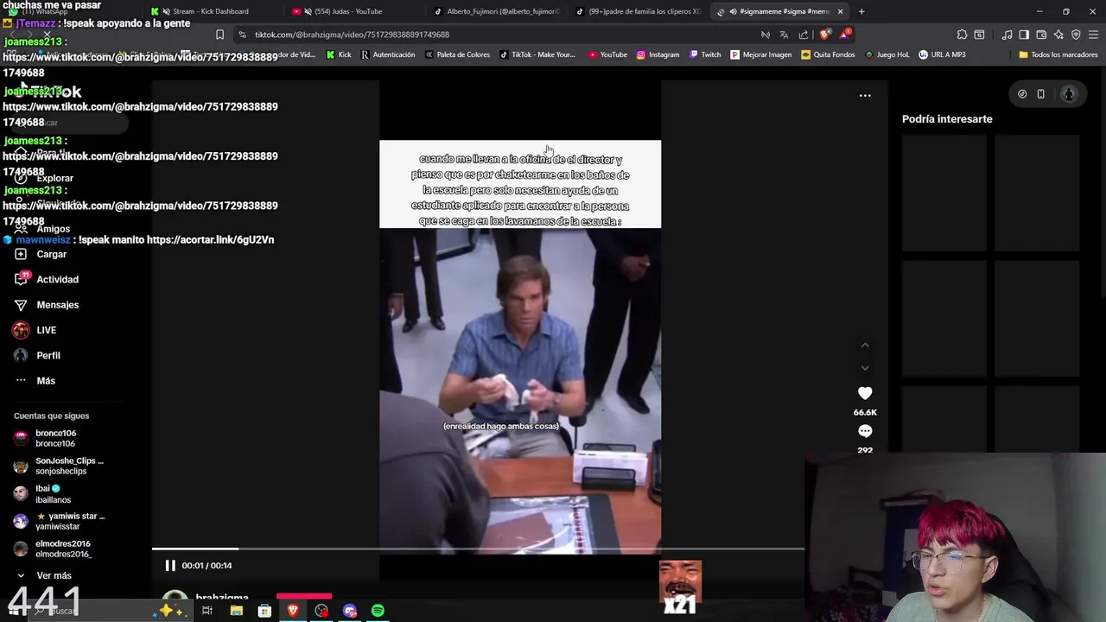This screenshot has width=1106, height=622.
Task: Switch to the Judas - YouTube tab
Action: (350, 11)
